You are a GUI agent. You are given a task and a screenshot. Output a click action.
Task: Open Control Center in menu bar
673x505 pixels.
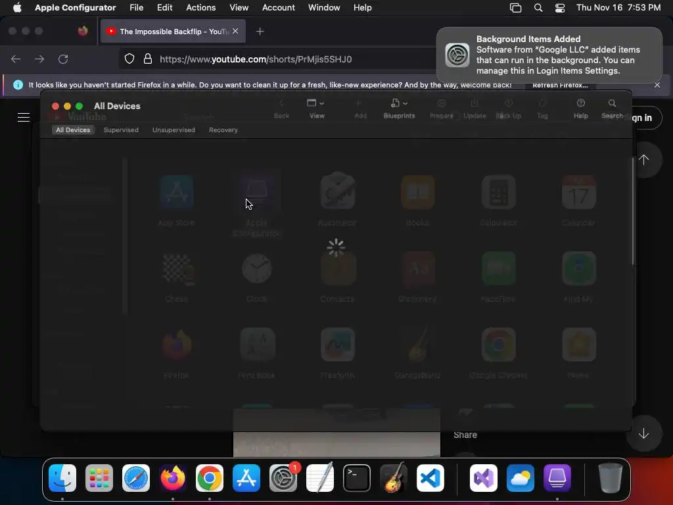click(x=560, y=8)
